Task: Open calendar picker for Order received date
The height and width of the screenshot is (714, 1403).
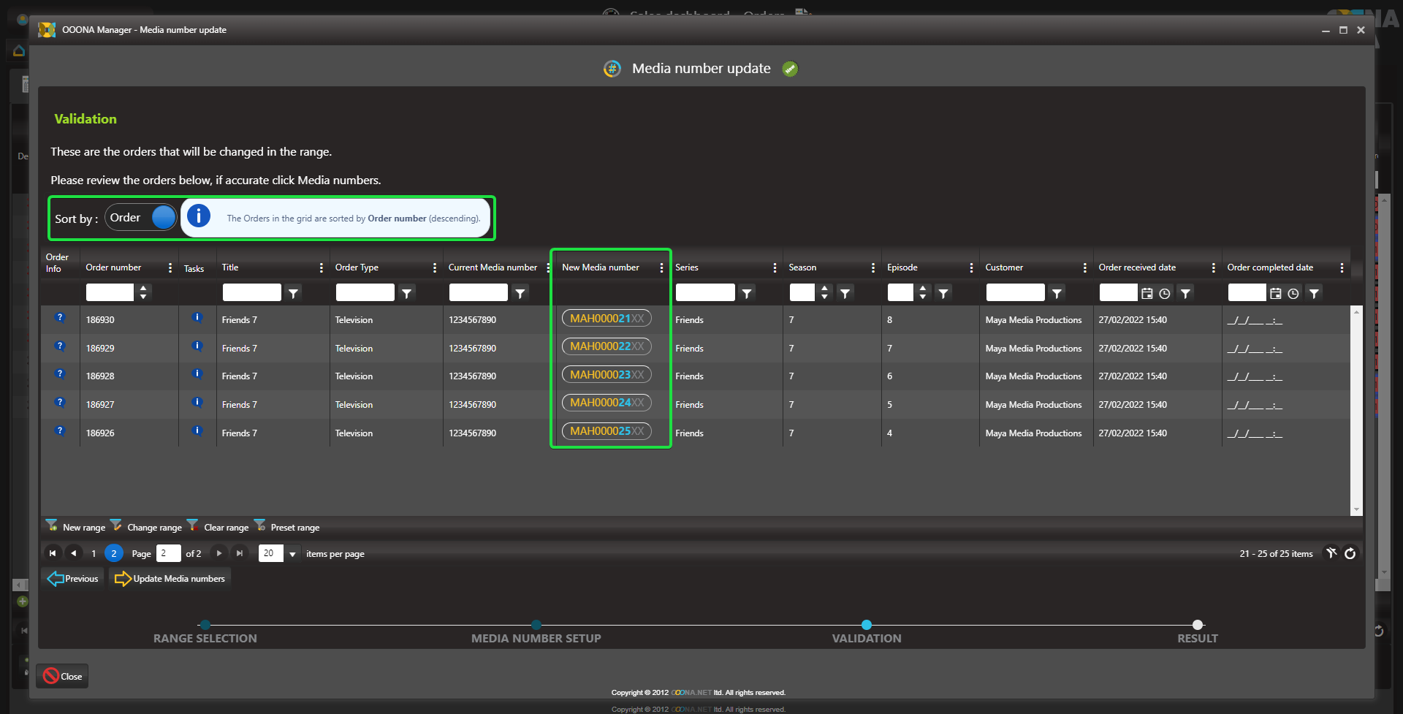Action: pos(1147,293)
